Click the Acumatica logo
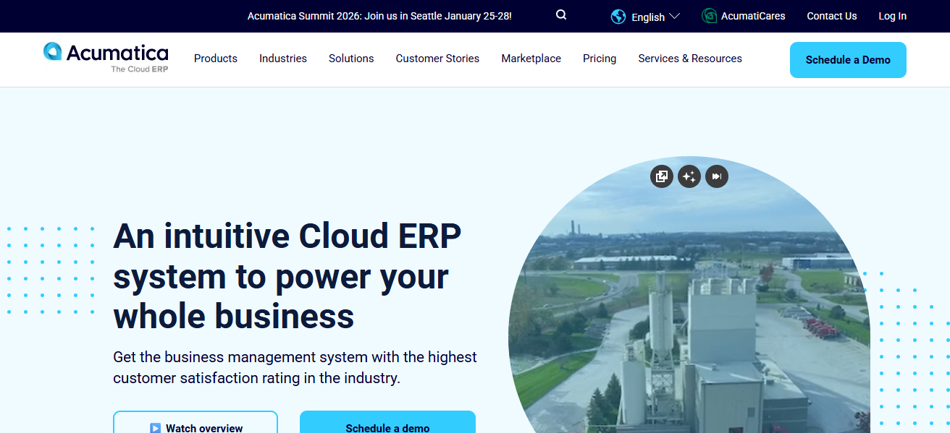 [x=106, y=58]
